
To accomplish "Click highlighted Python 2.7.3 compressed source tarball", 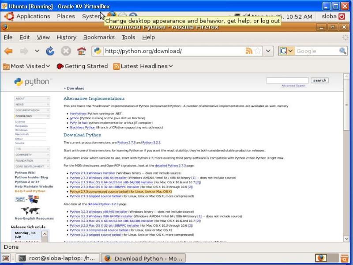I will pyautogui.click(x=120, y=192).
